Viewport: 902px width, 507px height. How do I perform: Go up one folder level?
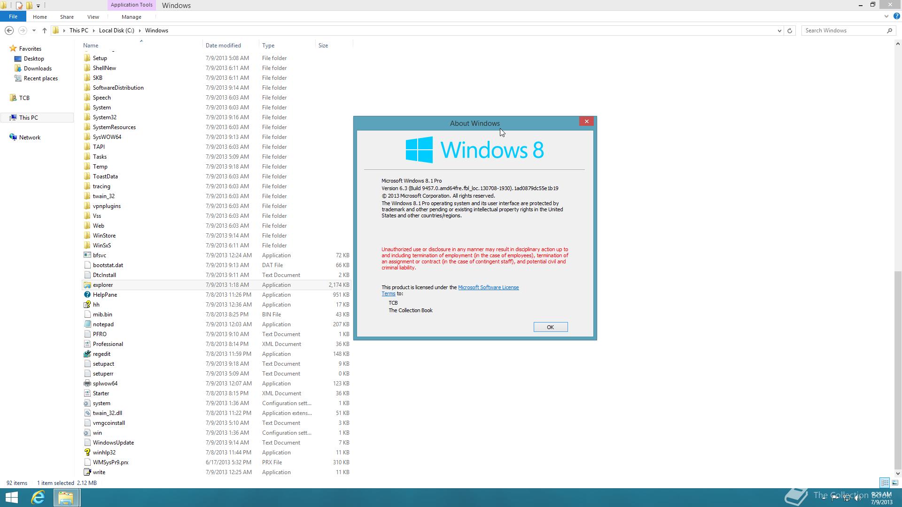tap(45, 31)
